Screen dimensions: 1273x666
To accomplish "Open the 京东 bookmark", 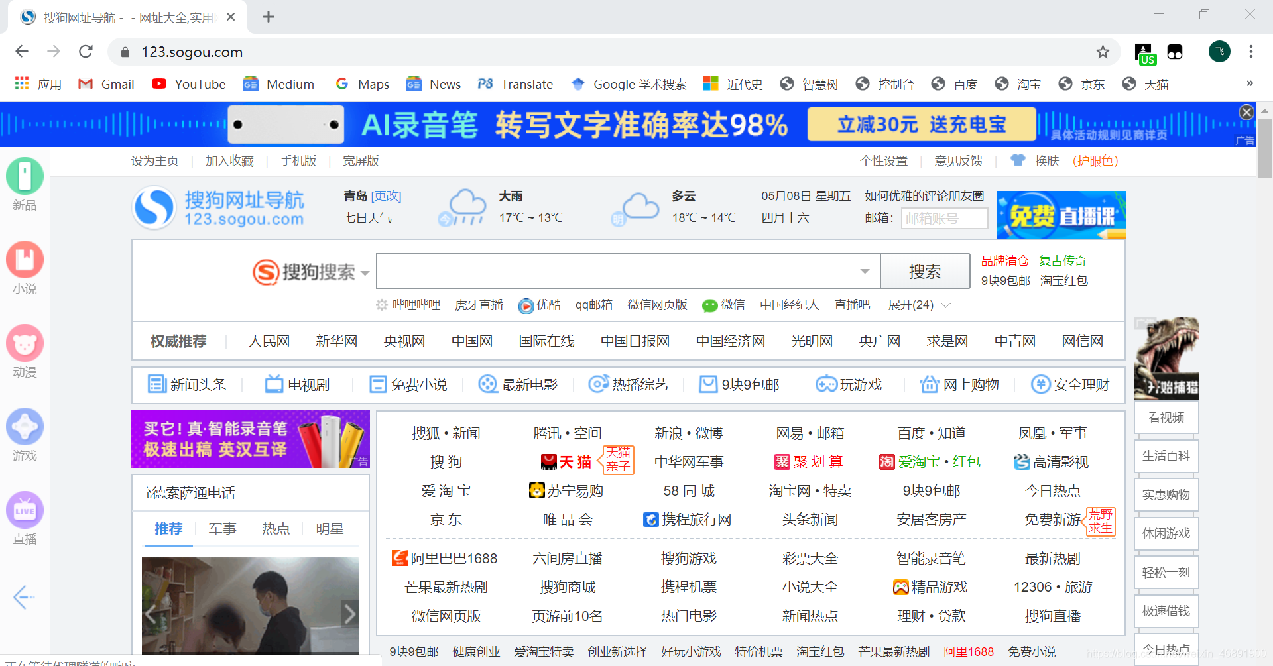I will pyautogui.click(x=1082, y=84).
